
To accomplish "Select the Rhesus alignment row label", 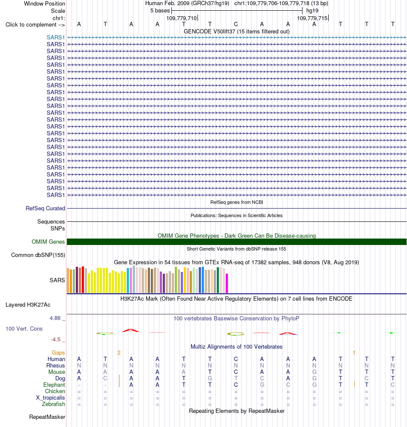I will [x=56, y=365].
